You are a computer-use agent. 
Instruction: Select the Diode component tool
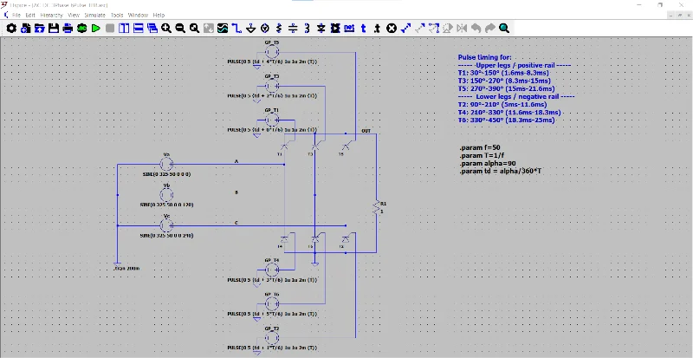321,29
